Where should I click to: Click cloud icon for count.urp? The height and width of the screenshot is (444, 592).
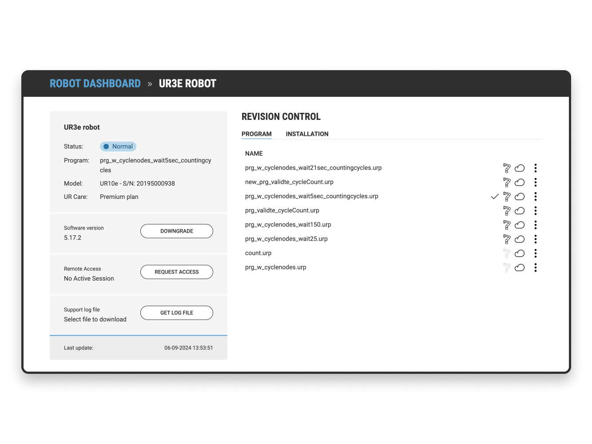tap(520, 253)
